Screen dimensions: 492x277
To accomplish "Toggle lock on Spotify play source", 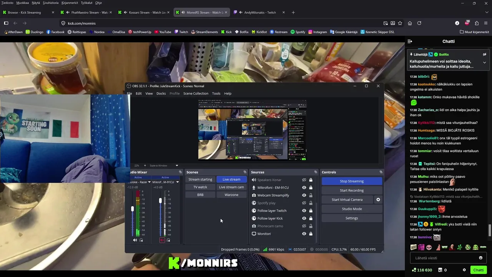I will pos(311,203).
